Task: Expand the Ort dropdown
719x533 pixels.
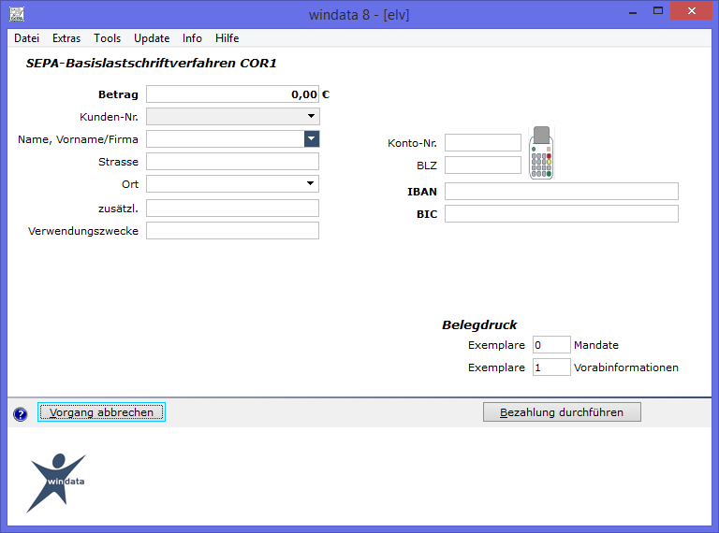Action: tap(311, 183)
